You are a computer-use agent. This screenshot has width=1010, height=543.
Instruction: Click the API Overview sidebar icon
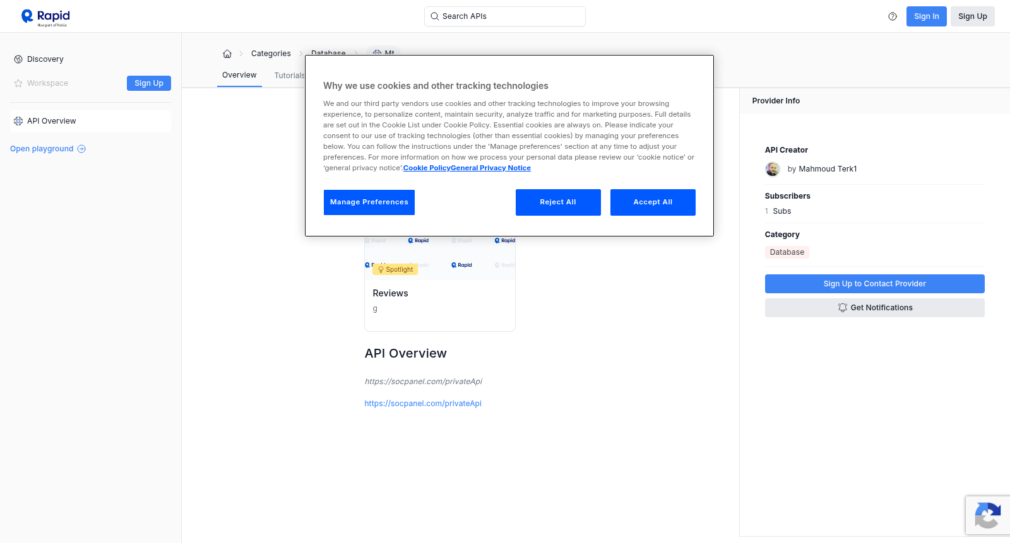coord(18,121)
